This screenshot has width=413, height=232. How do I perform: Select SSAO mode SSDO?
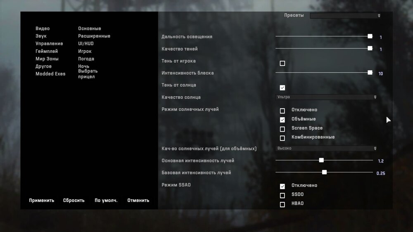click(282, 195)
